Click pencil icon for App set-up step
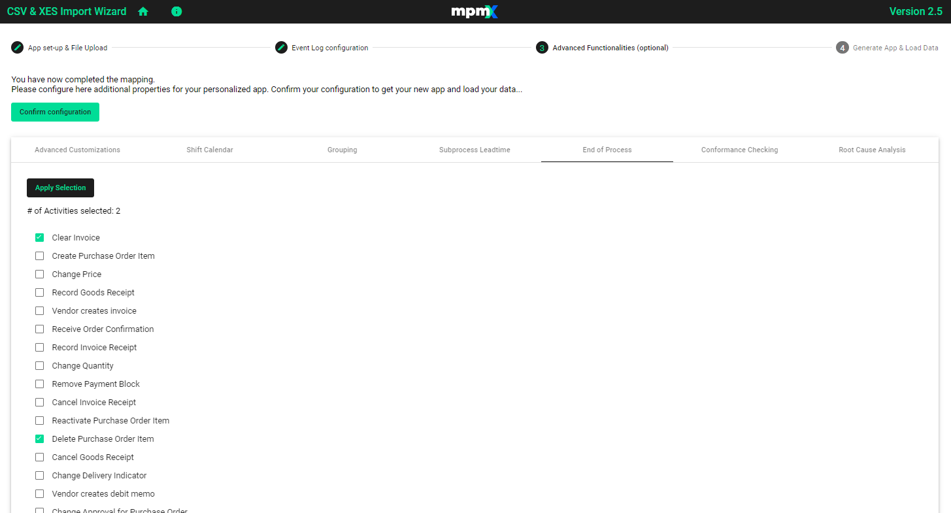The height and width of the screenshot is (513, 951). coord(18,48)
